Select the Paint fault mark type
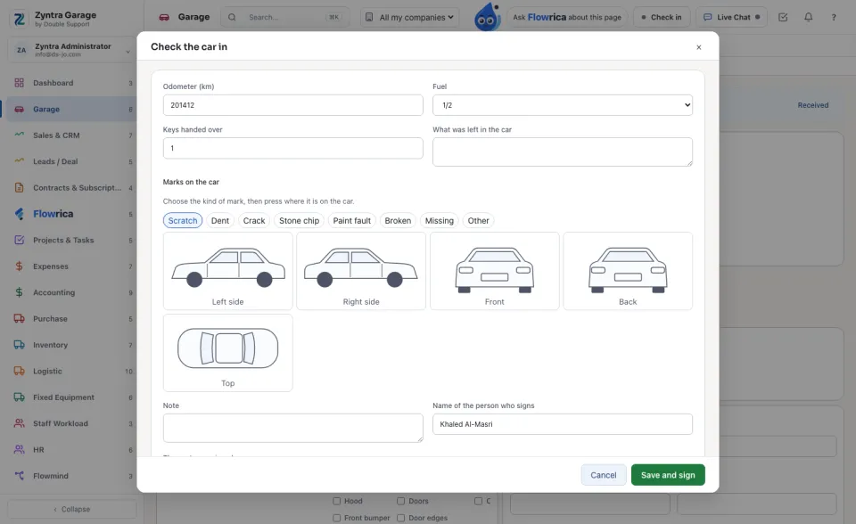The image size is (856, 524). [351, 220]
